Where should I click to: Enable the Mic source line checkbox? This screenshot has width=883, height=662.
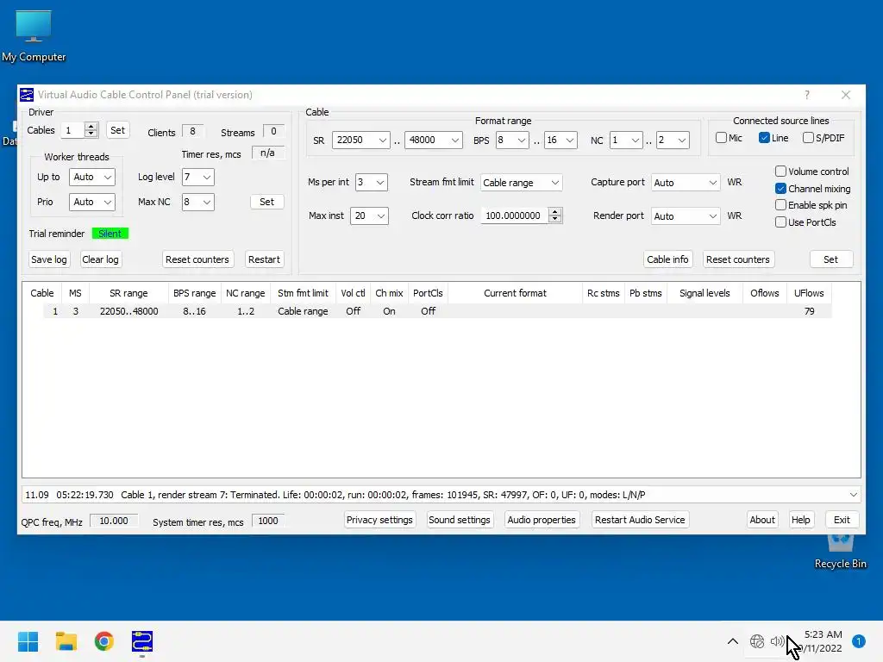click(722, 137)
